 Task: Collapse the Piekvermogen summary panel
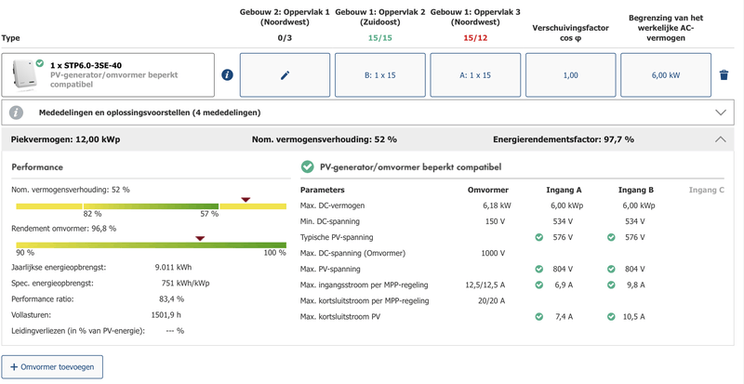720,139
